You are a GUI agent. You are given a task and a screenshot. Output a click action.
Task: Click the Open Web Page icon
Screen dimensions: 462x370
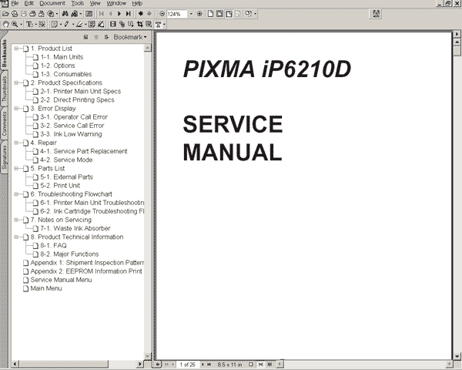click(x=15, y=14)
